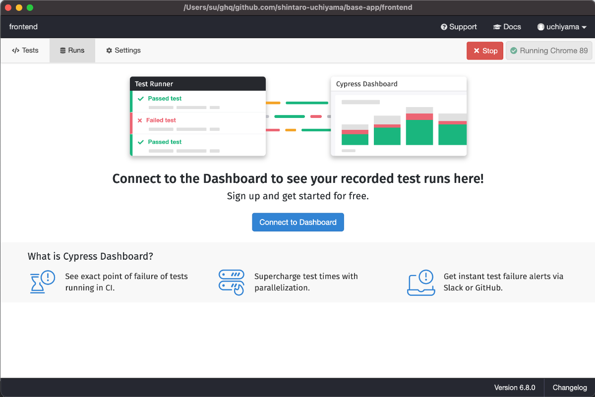Maximize the window with the green button
595x397 pixels.
pos(30,7)
